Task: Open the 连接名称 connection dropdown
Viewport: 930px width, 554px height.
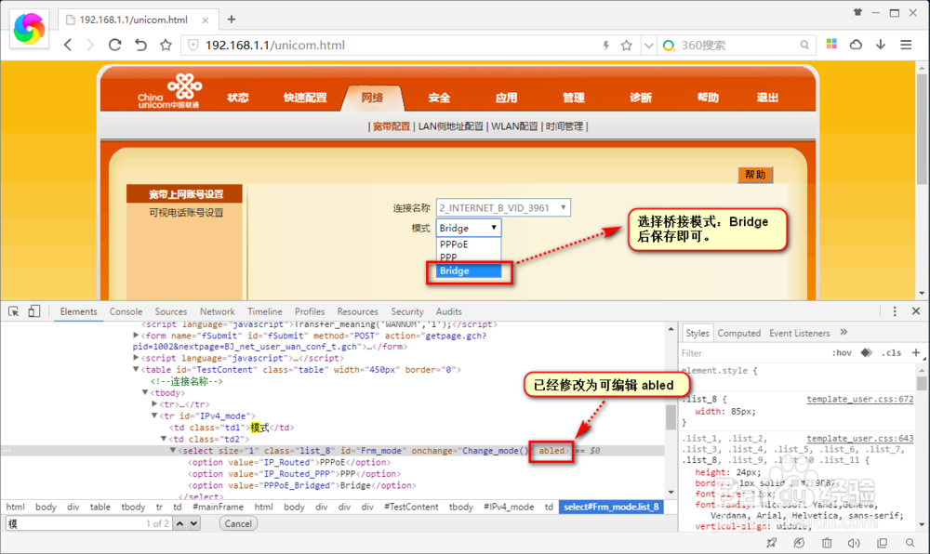Action: click(x=503, y=208)
